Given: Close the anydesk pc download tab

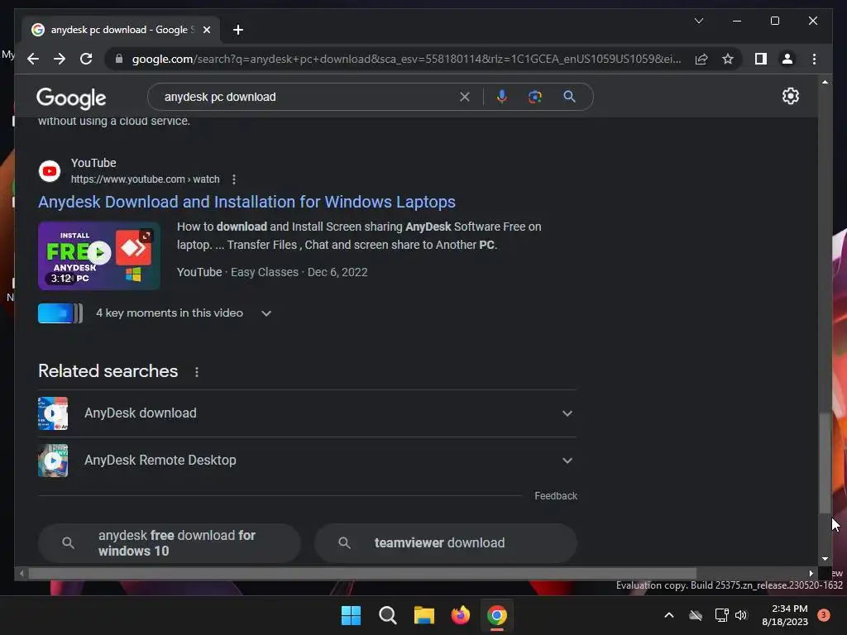Looking at the screenshot, I should pyautogui.click(x=206, y=30).
